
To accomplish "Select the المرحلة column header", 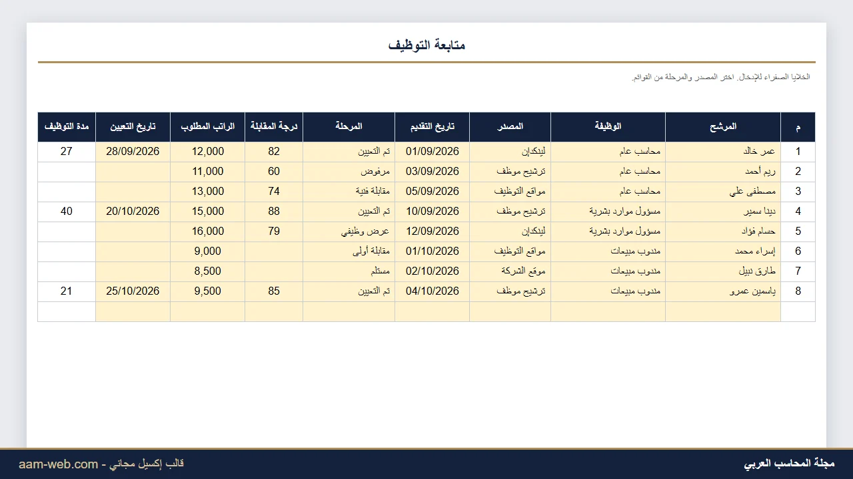I will click(349, 127).
